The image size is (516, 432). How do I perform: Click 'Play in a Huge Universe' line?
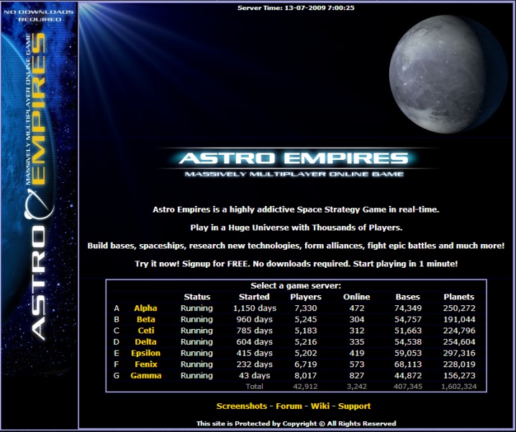296,228
